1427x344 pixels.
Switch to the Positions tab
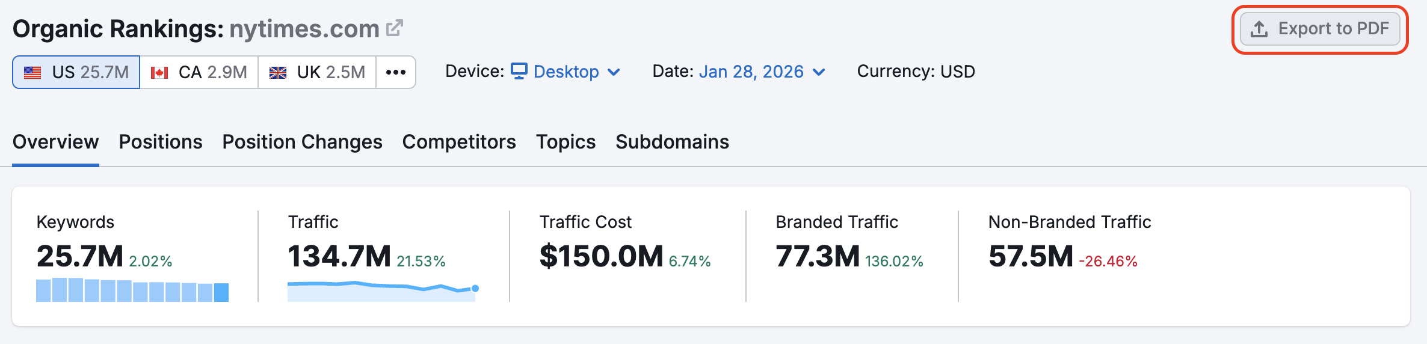pyautogui.click(x=161, y=142)
